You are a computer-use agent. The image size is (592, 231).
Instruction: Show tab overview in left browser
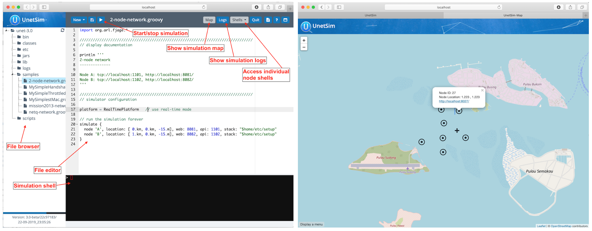click(280, 7)
